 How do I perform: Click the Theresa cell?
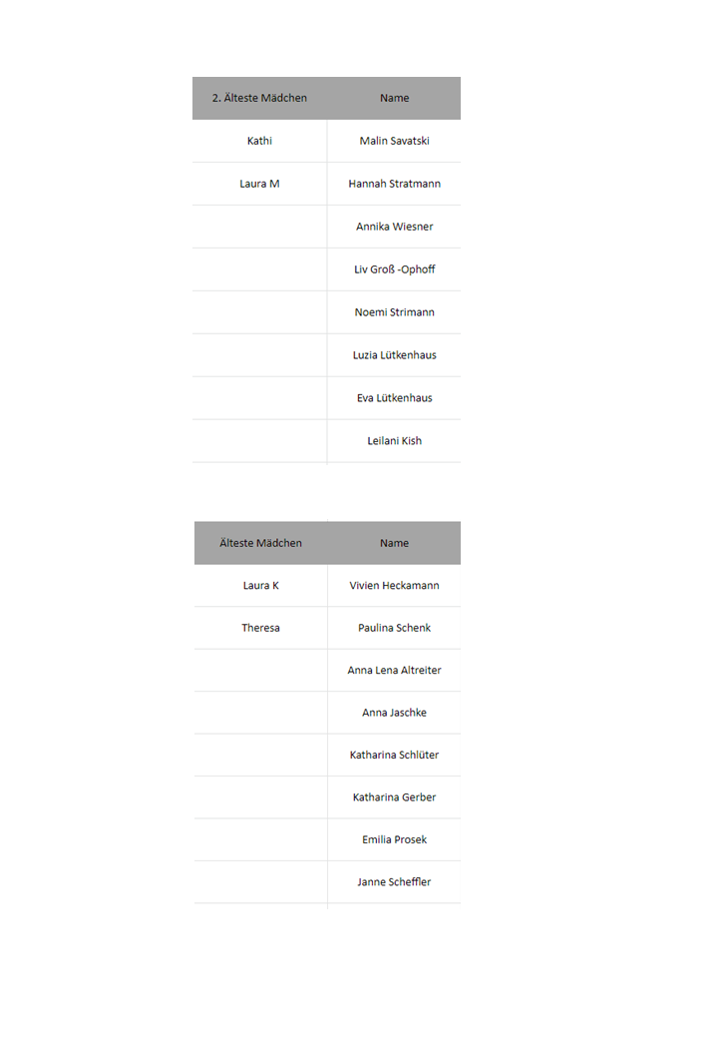[260, 628]
